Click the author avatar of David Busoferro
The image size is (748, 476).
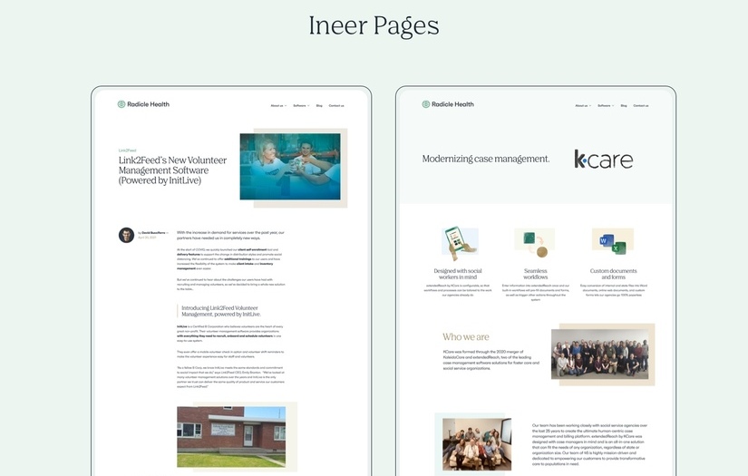pyautogui.click(x=126, y=235)
